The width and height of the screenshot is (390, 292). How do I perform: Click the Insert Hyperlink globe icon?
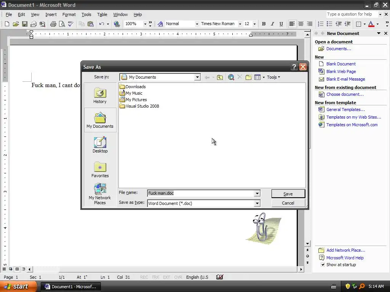117,24
